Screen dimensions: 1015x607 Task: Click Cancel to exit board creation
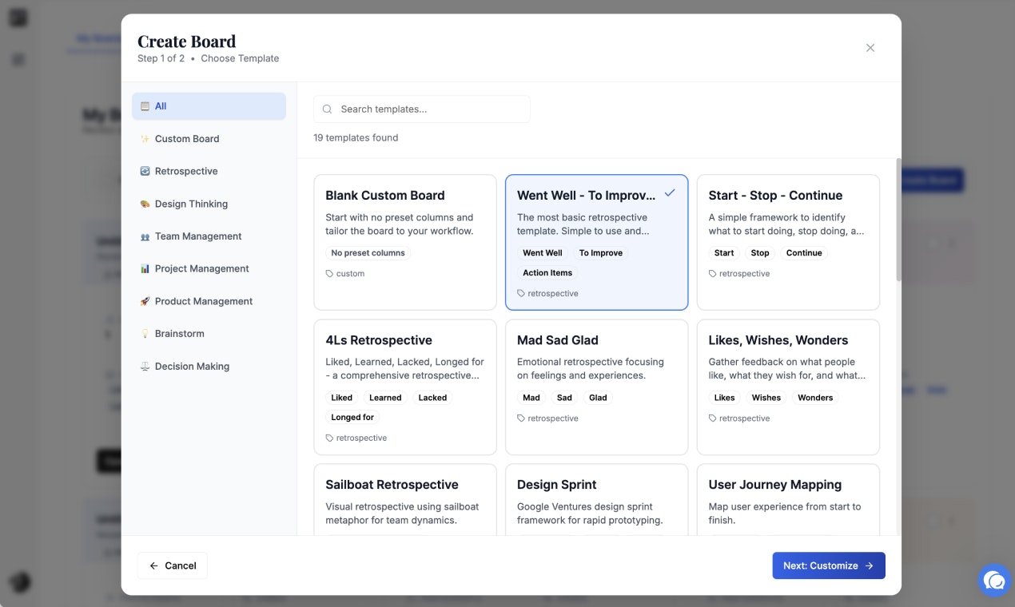pos(172,565)
